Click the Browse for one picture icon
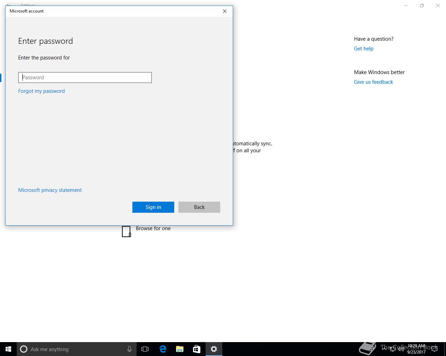Screen dimensions: 446x356 (126, 232)
